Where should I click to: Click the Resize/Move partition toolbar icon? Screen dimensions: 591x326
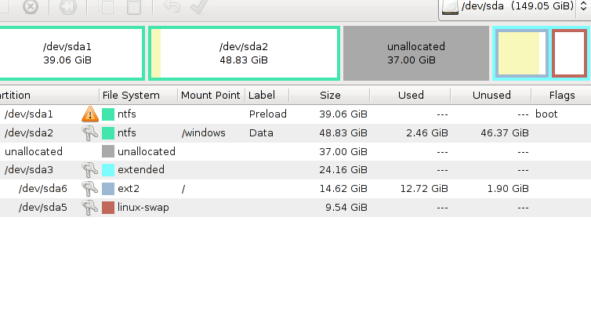tap(68, 6)
